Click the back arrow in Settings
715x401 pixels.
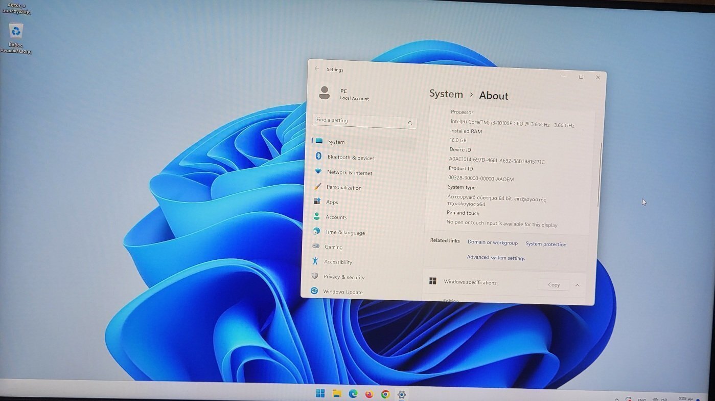tap(317, 69)
